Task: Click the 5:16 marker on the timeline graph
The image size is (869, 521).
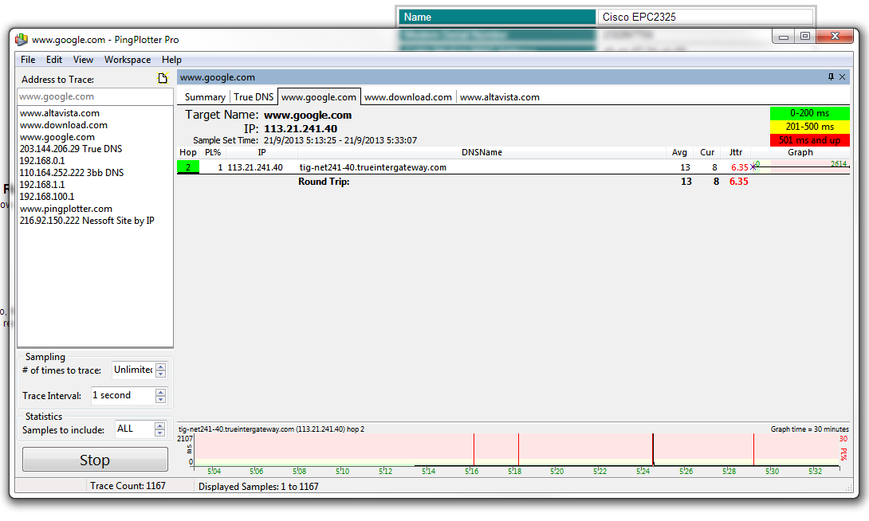Action: tap(472, 471)
